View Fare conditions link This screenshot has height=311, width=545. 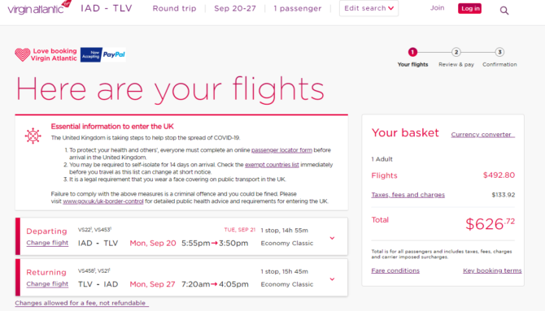395,270
